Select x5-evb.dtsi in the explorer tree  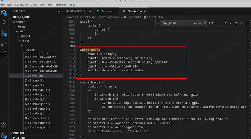pos(36,76)
